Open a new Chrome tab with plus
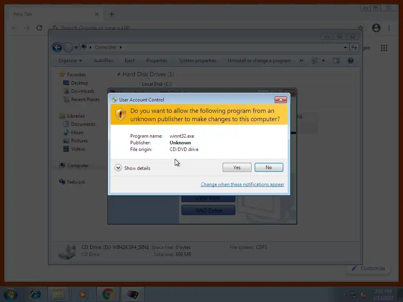Screen dimensions: 403x302 point(111,14)
